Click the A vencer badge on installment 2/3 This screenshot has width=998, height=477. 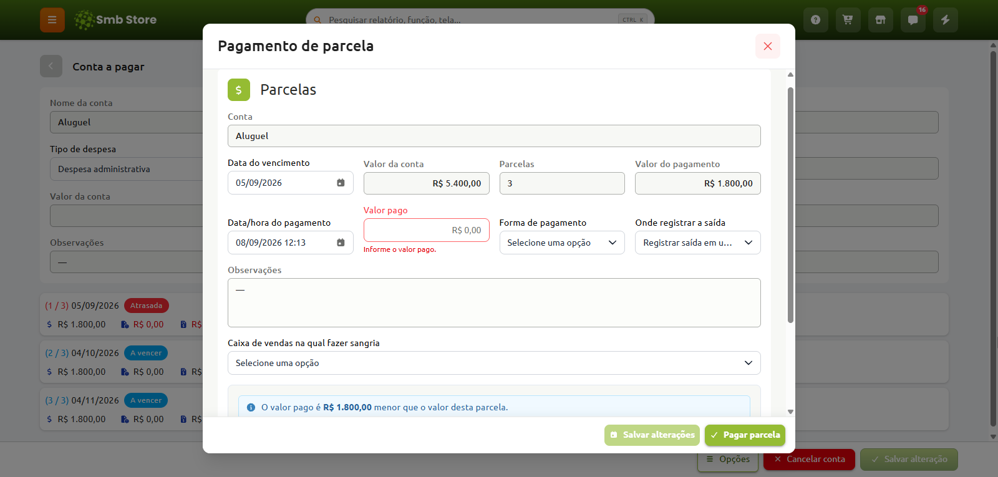coord(146,353)
